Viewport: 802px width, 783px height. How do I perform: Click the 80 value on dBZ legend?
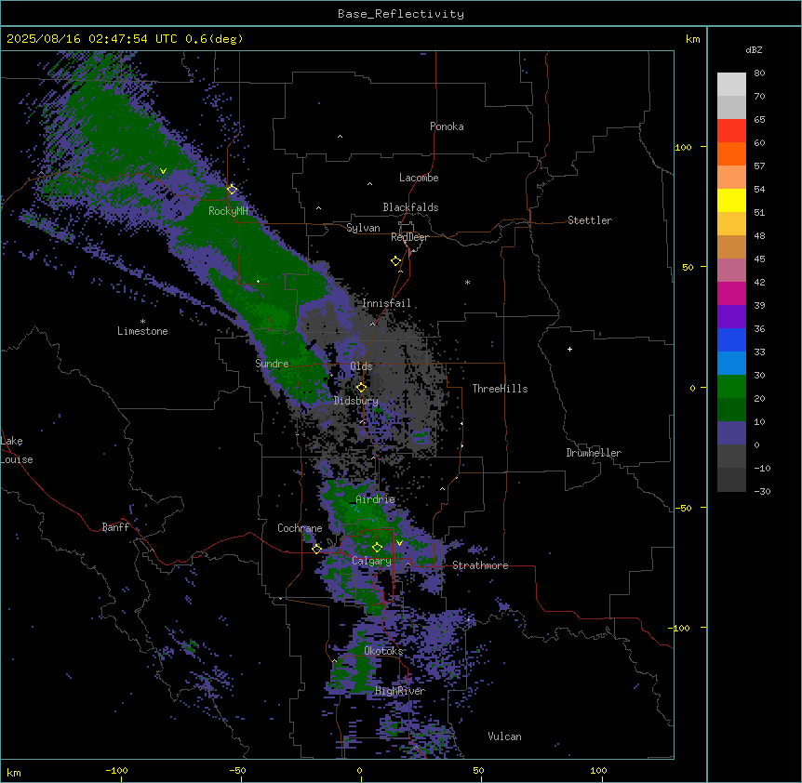pyautogui.click(x=759, y=73)
